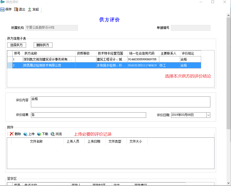
Task: Click the vertical scrollbar on the right
Action: 229,73
